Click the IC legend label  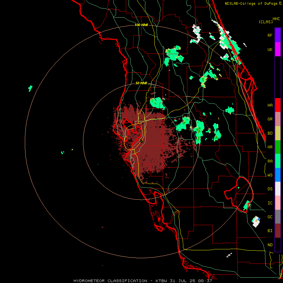(270, 203)
